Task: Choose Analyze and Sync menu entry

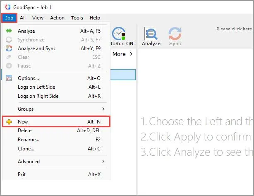Action: pyautogui.click(x=56, y=48)
